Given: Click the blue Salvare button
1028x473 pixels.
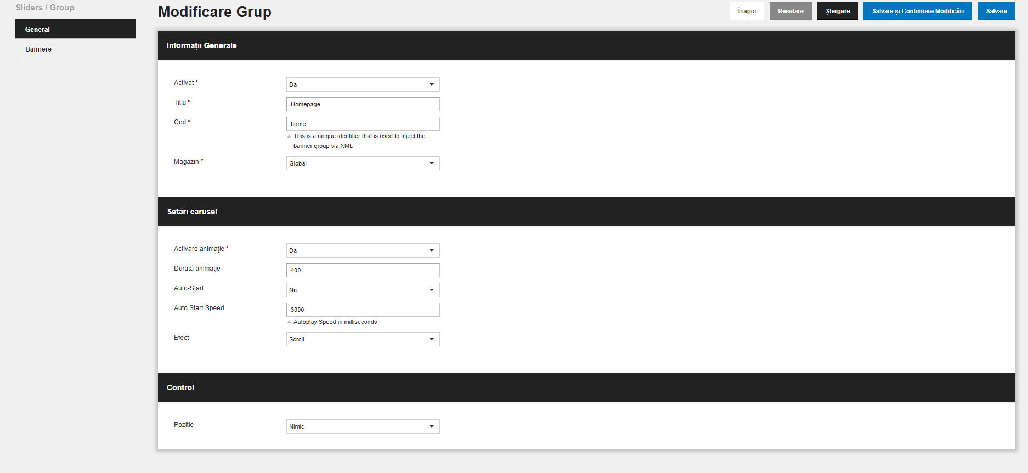Looking at the screenshot, I should tap(996, 11).
